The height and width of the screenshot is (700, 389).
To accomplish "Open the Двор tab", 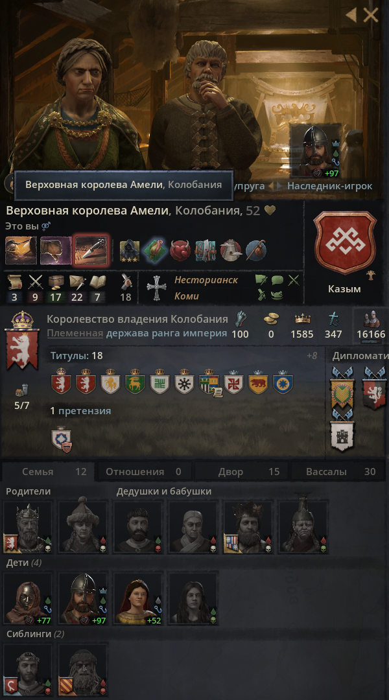I will pos(243,471).
